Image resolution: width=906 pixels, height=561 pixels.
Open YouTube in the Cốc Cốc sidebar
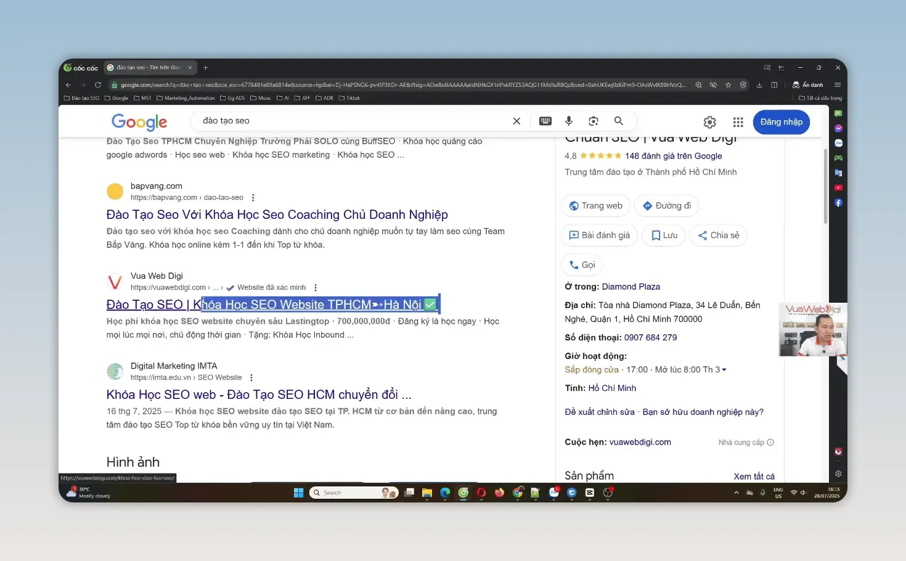pos(838,187)
